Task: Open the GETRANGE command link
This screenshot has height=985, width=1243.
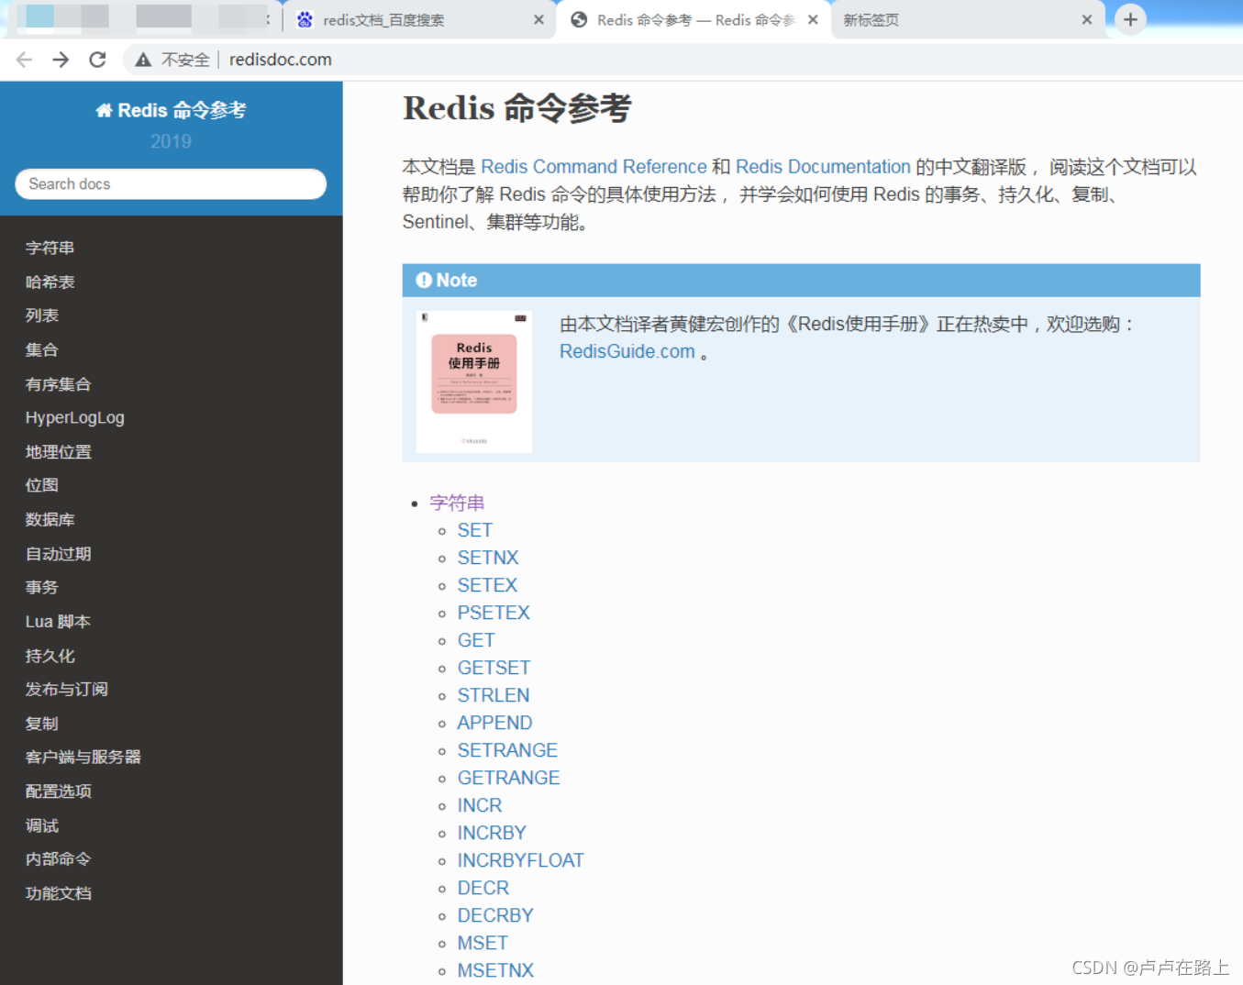Action: [509, 778]
